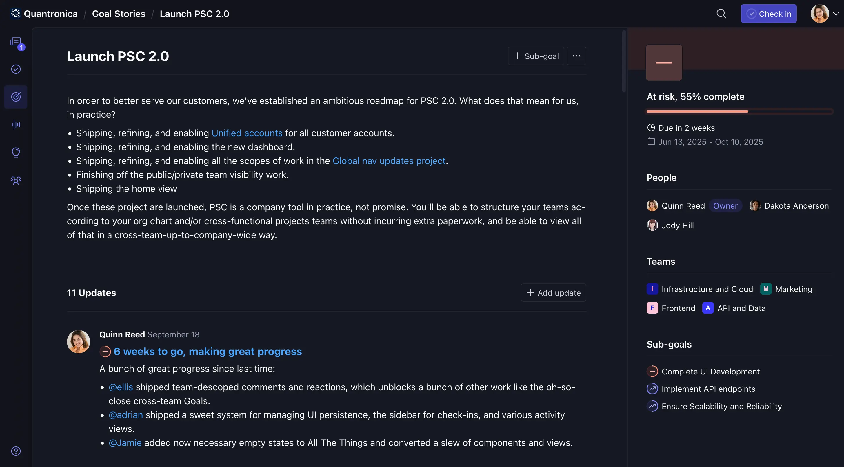Open the Complete UI Development sub-goal
Image resolution: width=844 pixels, height=467 pixels.
tap(710, 372)
